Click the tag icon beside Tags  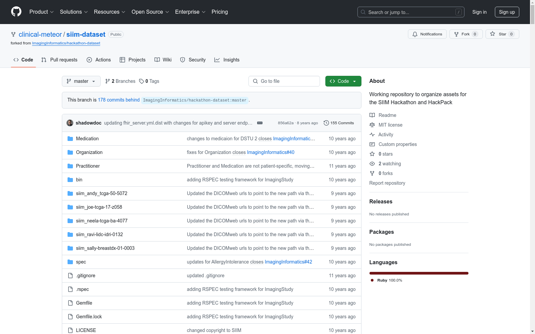click(141, 81)
